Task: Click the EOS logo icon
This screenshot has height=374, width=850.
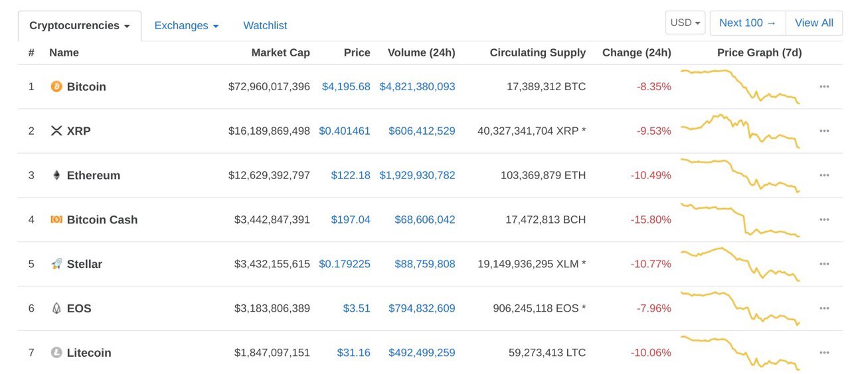Action: point(56,308)
